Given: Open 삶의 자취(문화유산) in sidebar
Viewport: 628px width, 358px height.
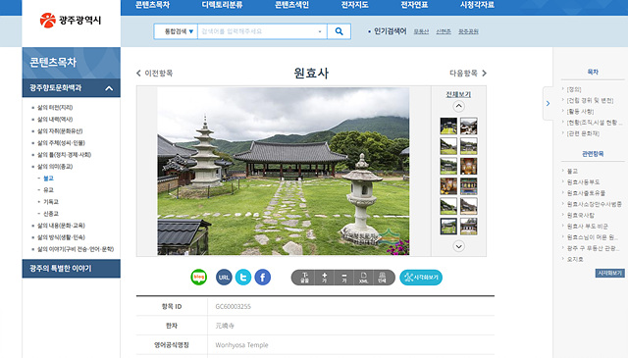Looking at the screenshot, I should coord(60,131).
